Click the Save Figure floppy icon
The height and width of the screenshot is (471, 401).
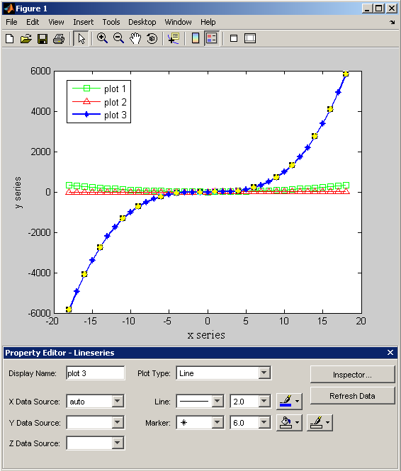(43, 39)
